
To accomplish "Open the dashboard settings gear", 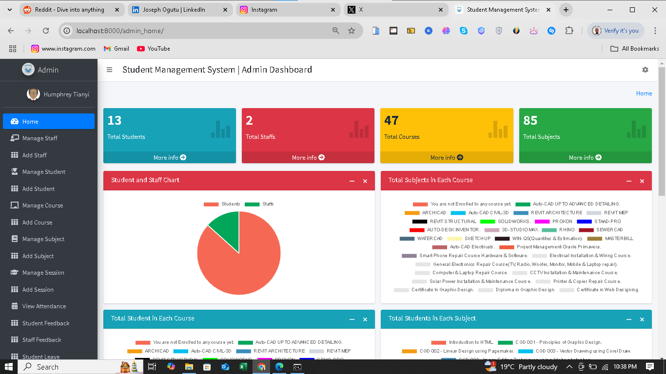I will point(645,70).
